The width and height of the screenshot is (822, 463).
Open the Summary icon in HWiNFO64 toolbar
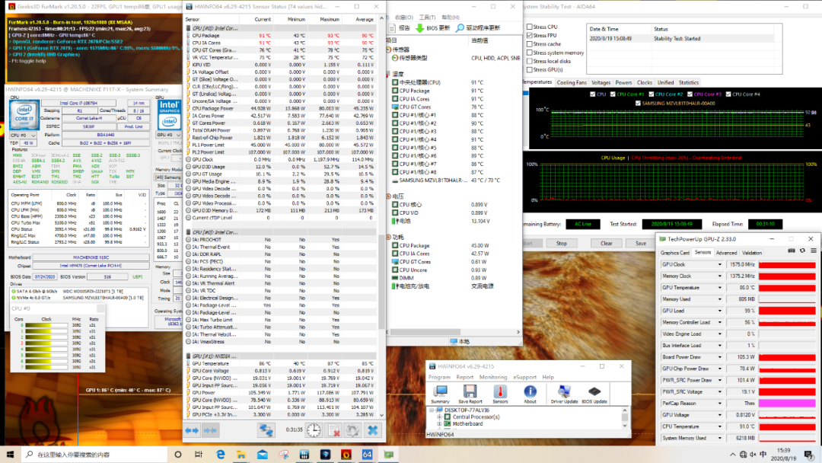(440, 391)
